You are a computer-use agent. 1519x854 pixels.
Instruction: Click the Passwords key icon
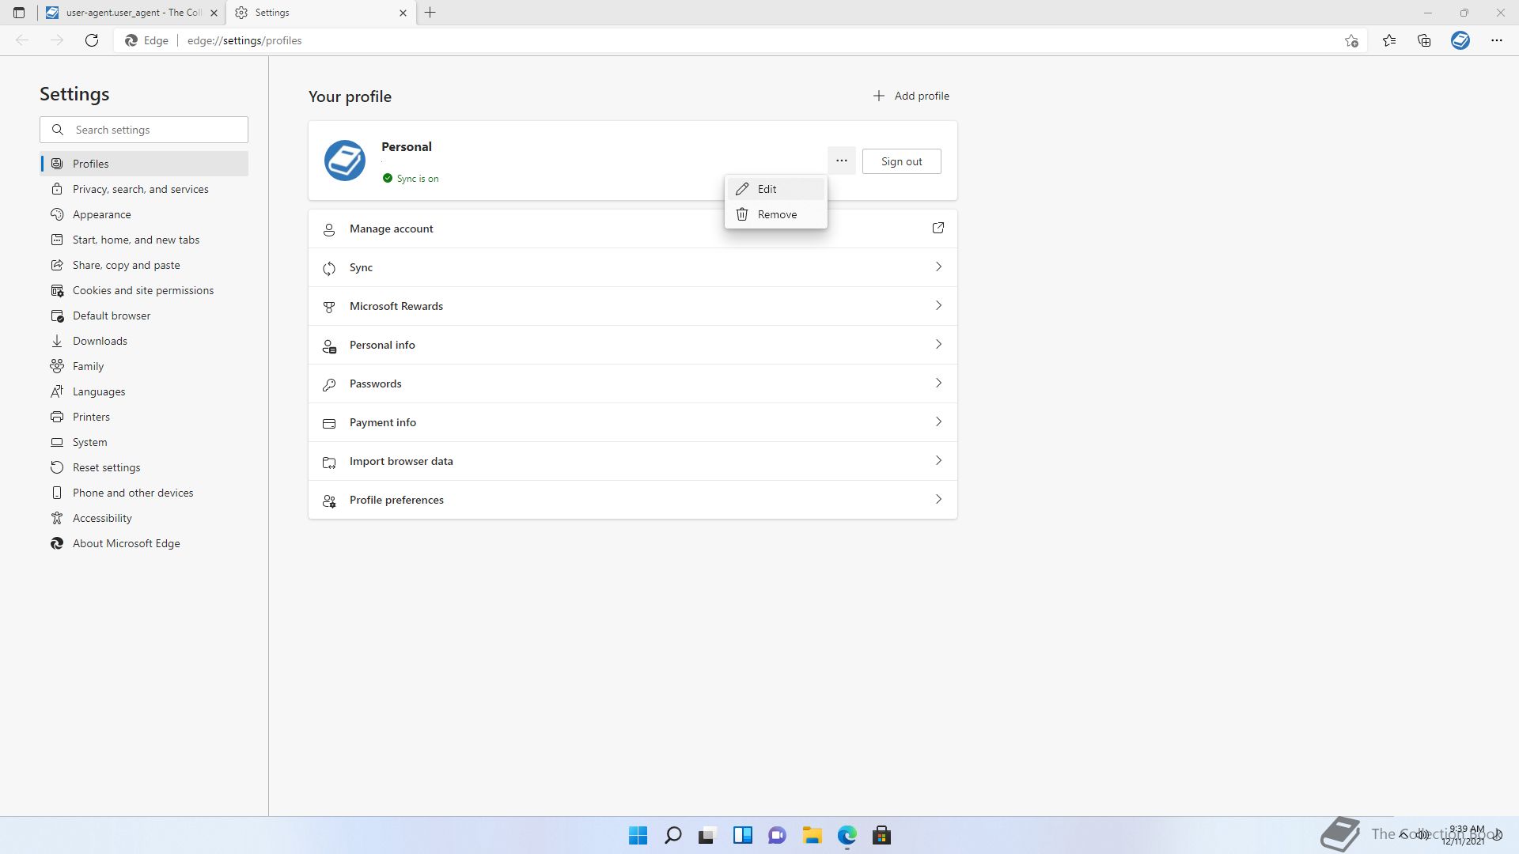[x=329, y=384]
